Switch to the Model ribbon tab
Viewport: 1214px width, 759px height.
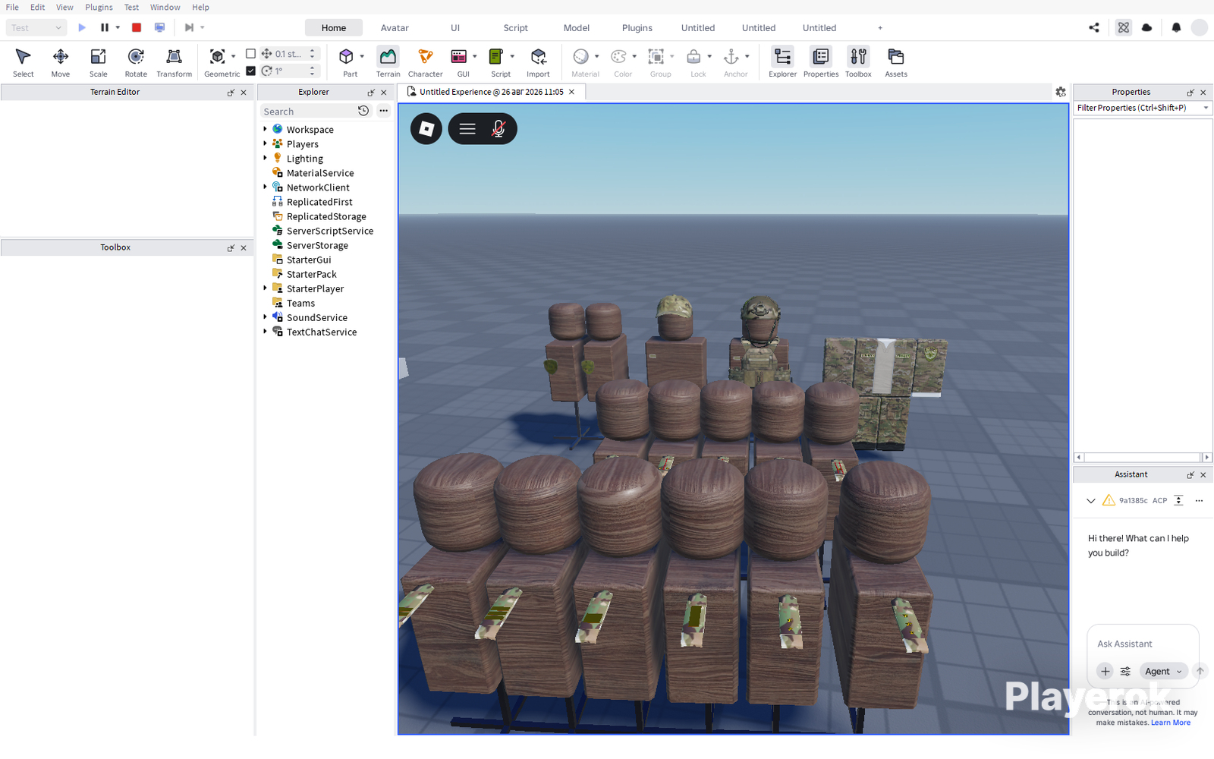click(x=577, y=28)
